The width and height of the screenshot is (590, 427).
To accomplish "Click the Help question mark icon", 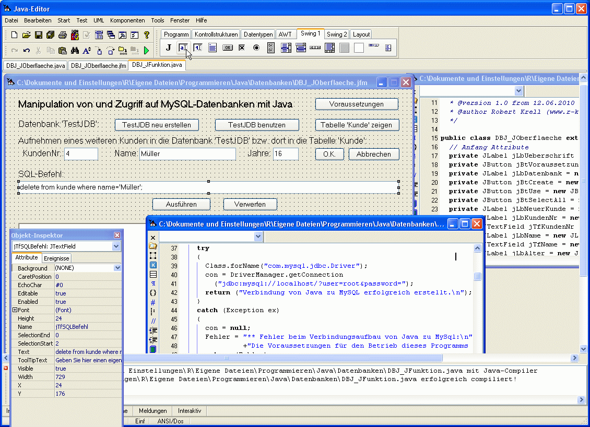I will 147,35.
